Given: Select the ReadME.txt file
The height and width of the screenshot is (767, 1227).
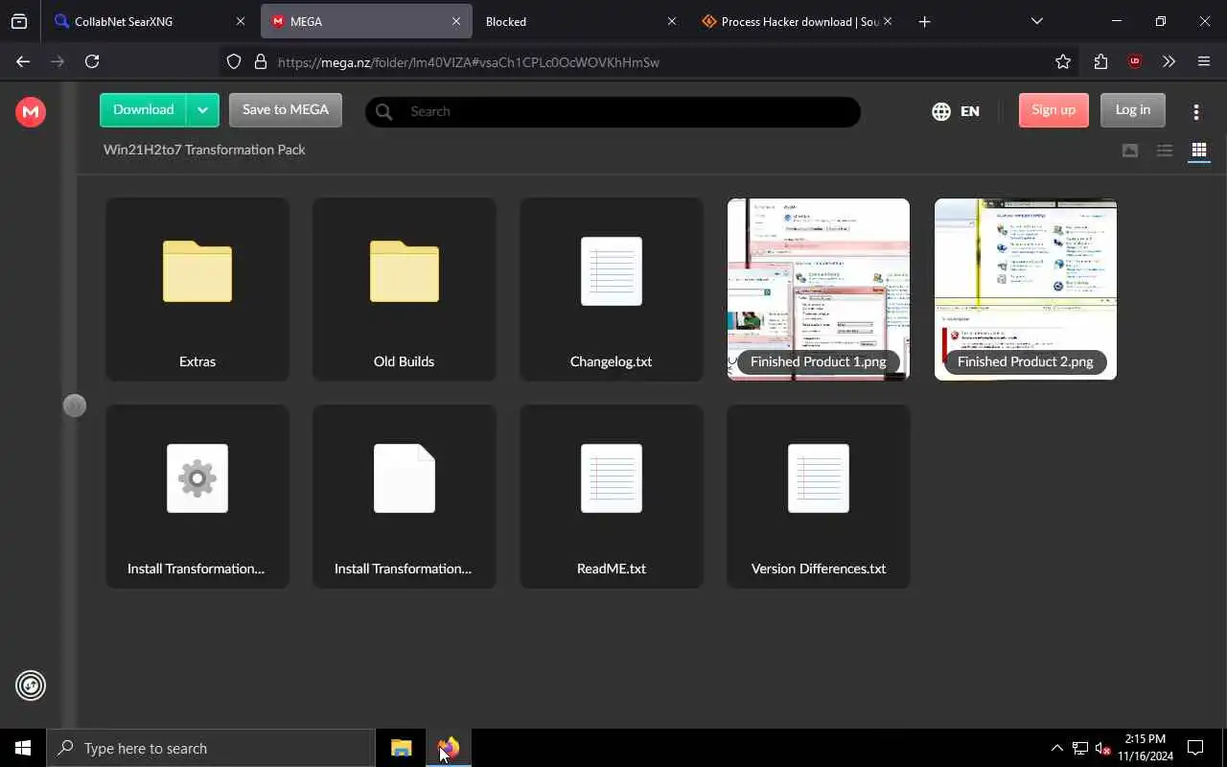Looking at the screenshot, I should click(612, 497).
